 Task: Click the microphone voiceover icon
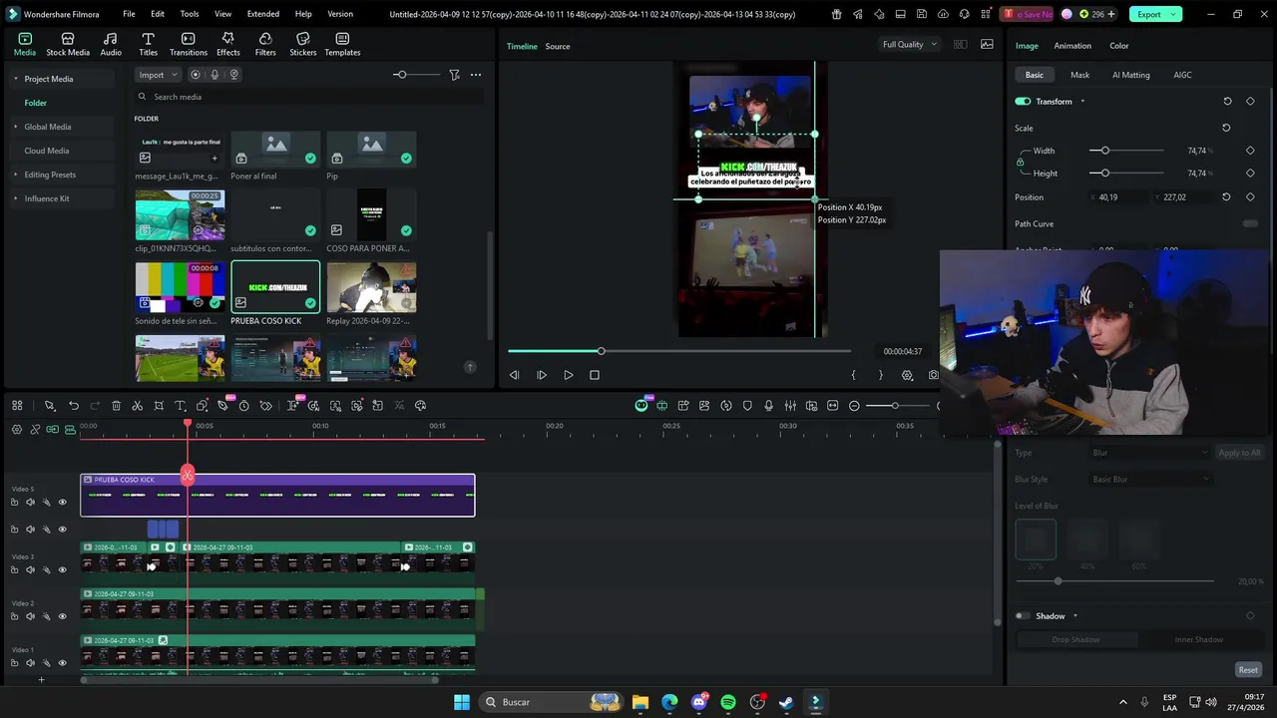click(768, 406)
